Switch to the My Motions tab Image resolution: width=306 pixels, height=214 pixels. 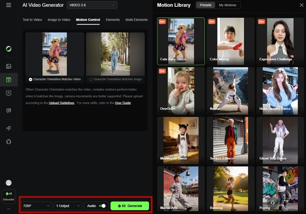point(227,5)
